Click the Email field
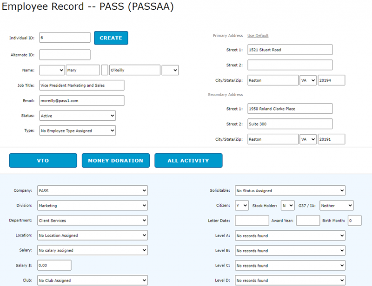372x286 pixels. click(x=82, y=100)
